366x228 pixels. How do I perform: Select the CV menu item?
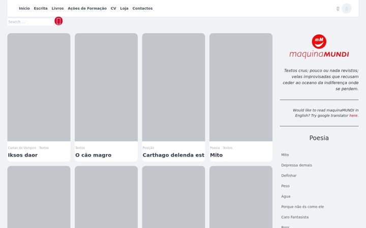[113, 9]
